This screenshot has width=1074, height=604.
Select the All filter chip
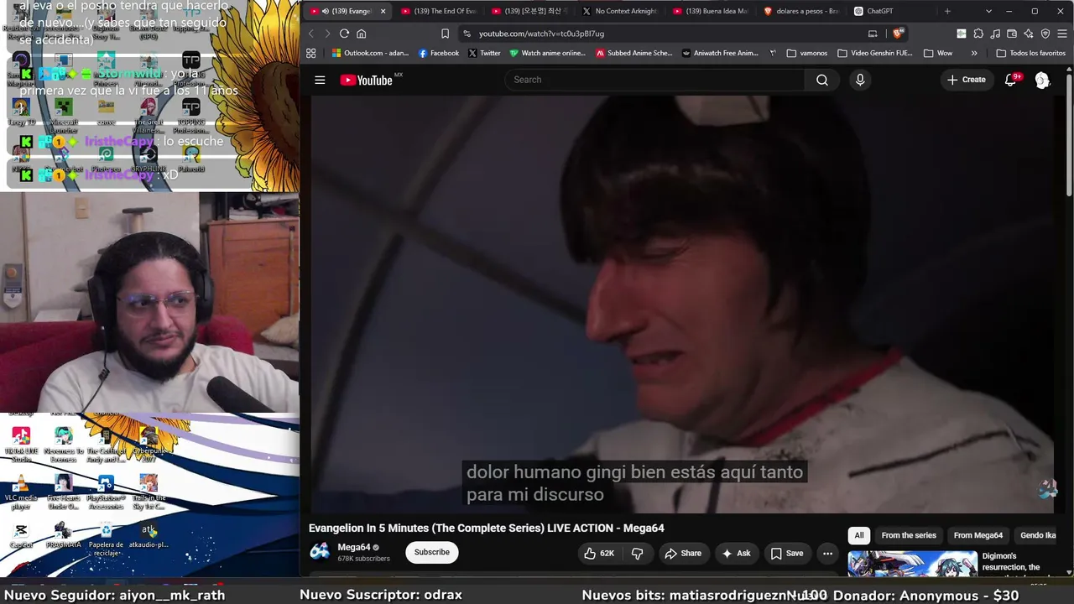pos(859,535)
